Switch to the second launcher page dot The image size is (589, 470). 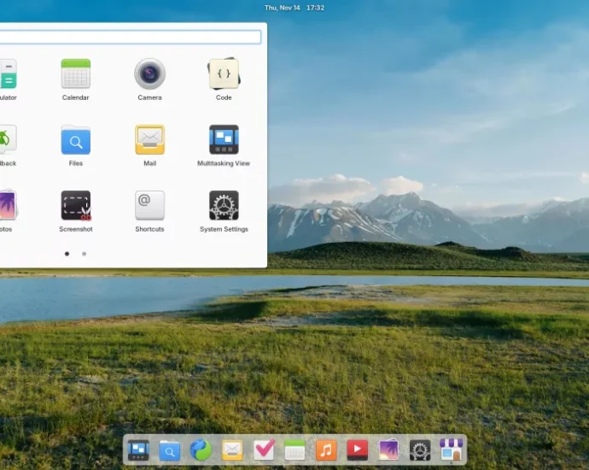pos(84,254)
